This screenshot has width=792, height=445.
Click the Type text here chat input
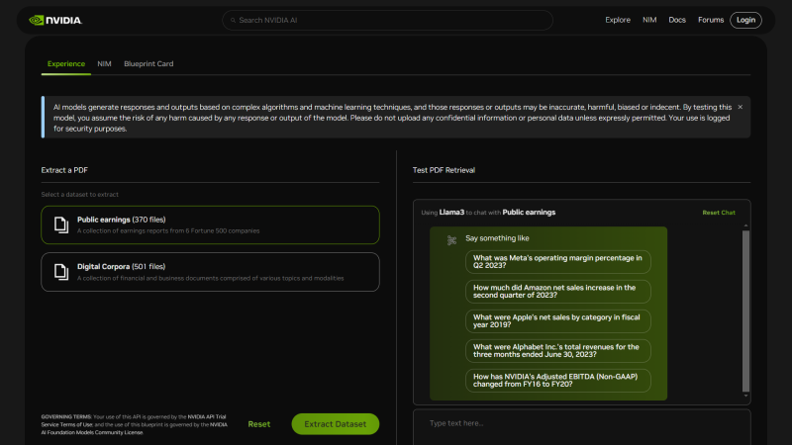[x=581, y=423]
